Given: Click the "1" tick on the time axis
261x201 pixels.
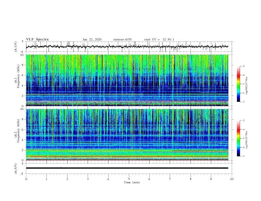Looking at the screenshot, I should pyautogui.click(x=46, y=179).
